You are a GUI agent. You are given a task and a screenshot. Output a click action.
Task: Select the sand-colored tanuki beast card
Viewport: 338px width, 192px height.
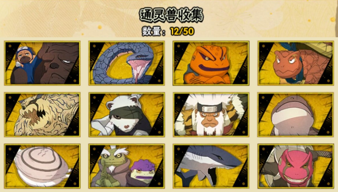pyautogui.click(x=42, y=115)
